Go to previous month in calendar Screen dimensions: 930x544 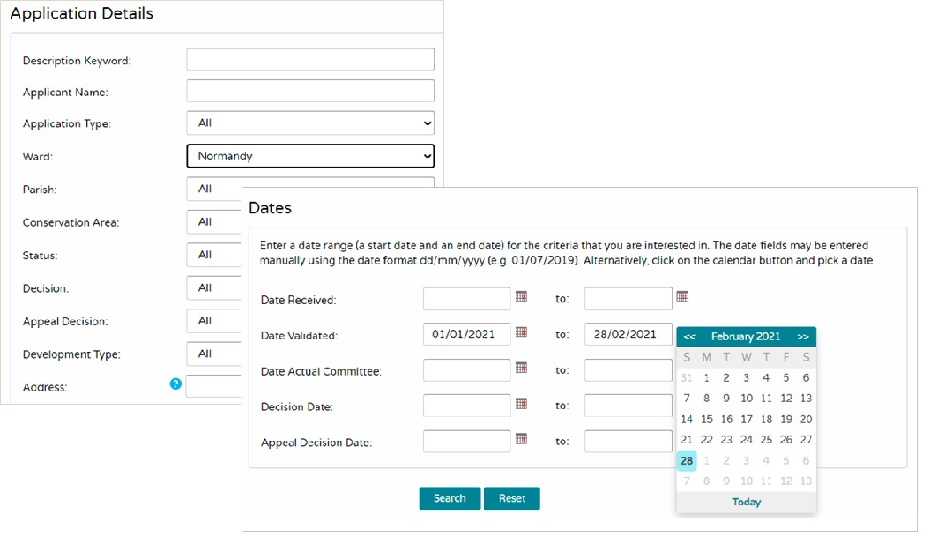click(689, 337)
